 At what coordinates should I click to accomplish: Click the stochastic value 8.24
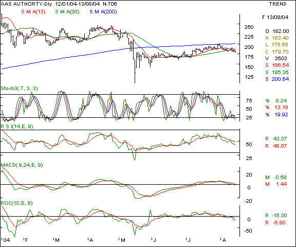point(281,100)
